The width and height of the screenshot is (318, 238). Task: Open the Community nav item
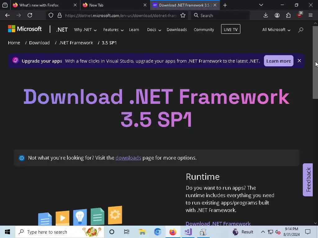(204, 30)
